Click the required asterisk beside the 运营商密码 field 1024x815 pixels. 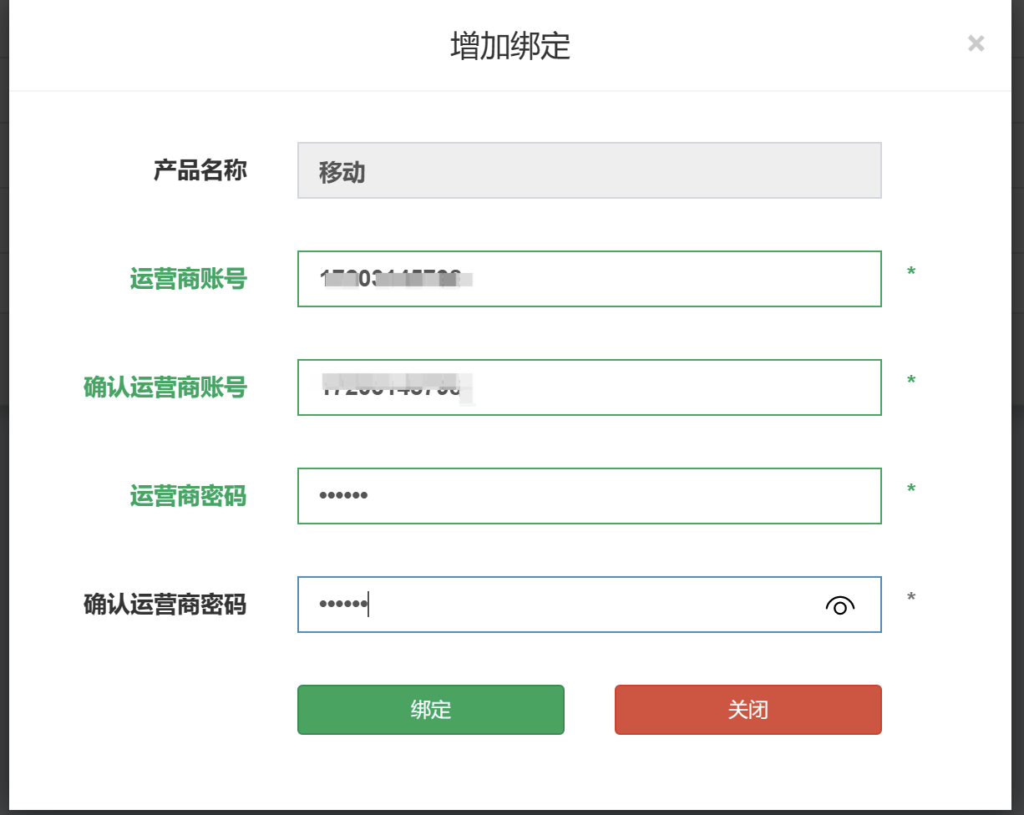point(911,490)
